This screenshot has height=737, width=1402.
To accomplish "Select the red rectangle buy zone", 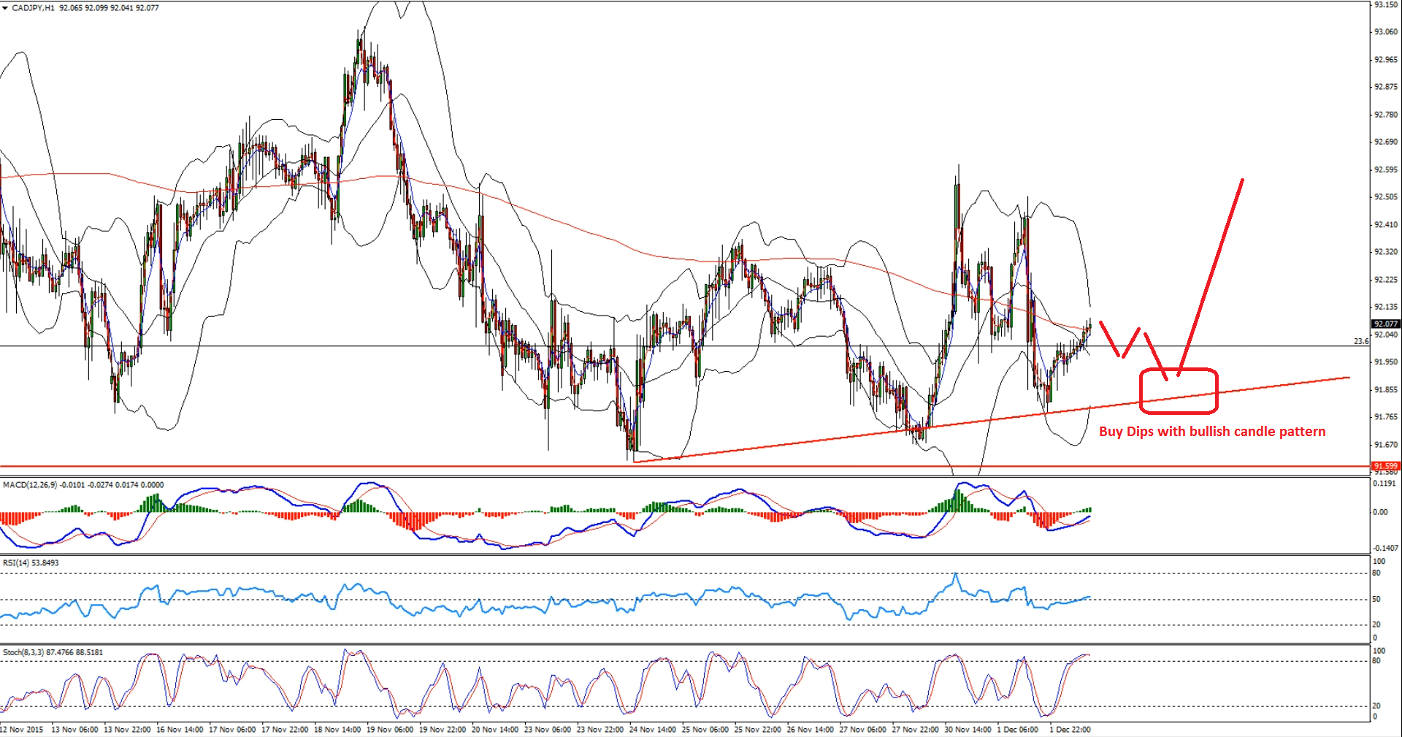I will (1179, 391).
